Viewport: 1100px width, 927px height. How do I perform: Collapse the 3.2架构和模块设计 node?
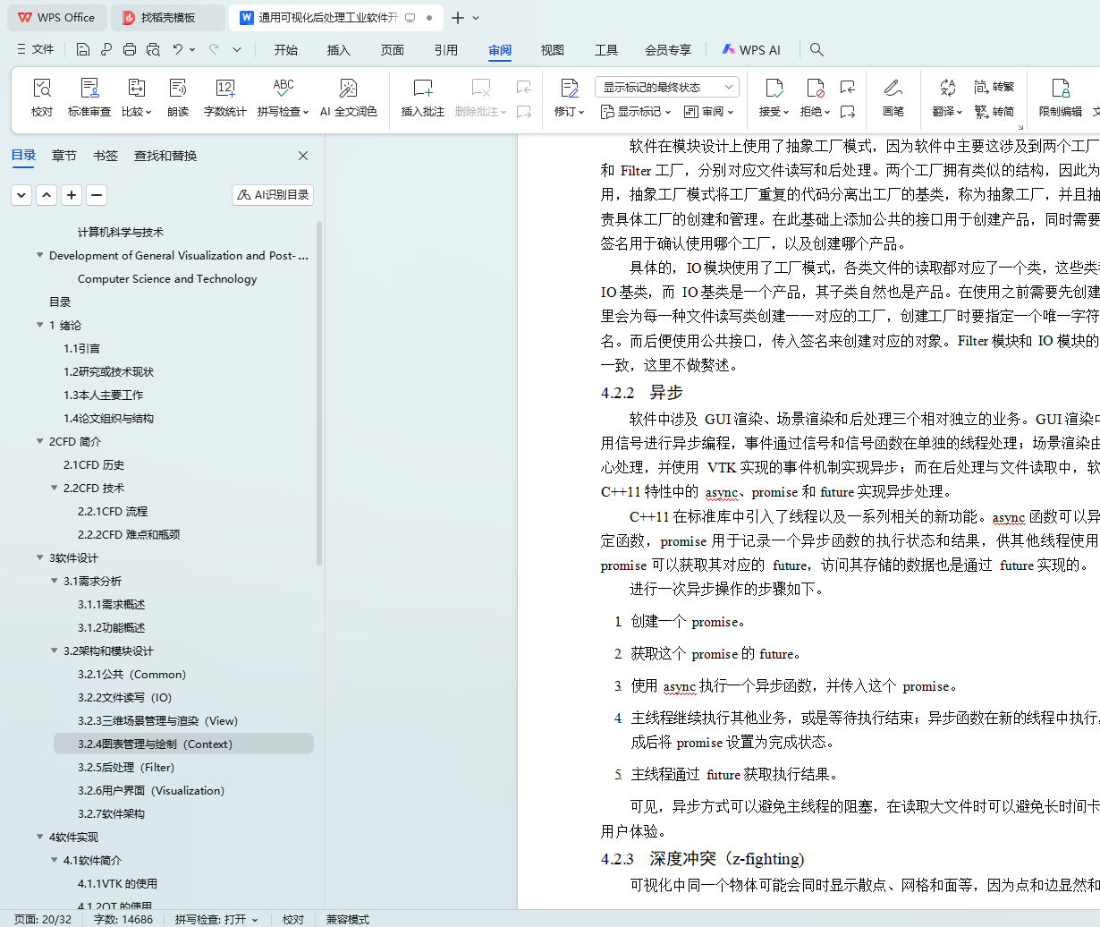tap(54, 651)
